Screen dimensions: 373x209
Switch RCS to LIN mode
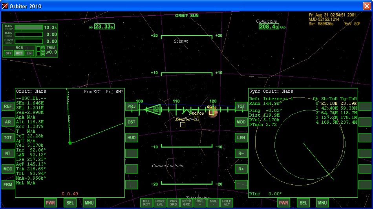click(29, 53)
